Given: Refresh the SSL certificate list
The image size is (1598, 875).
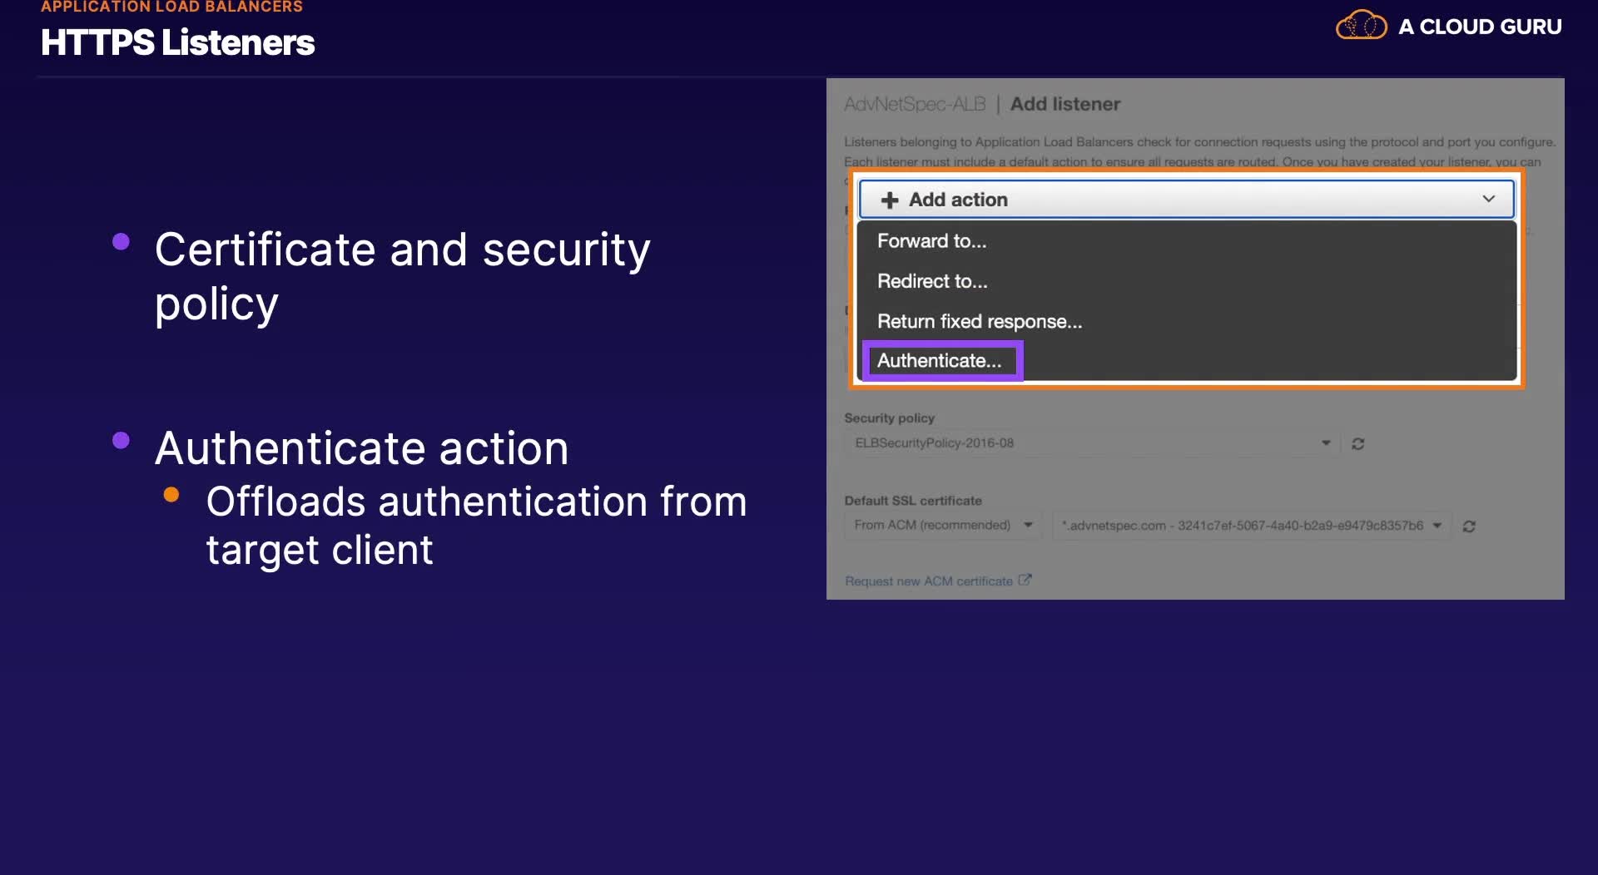Looking at the screenshot, I should pos(1469,526).
